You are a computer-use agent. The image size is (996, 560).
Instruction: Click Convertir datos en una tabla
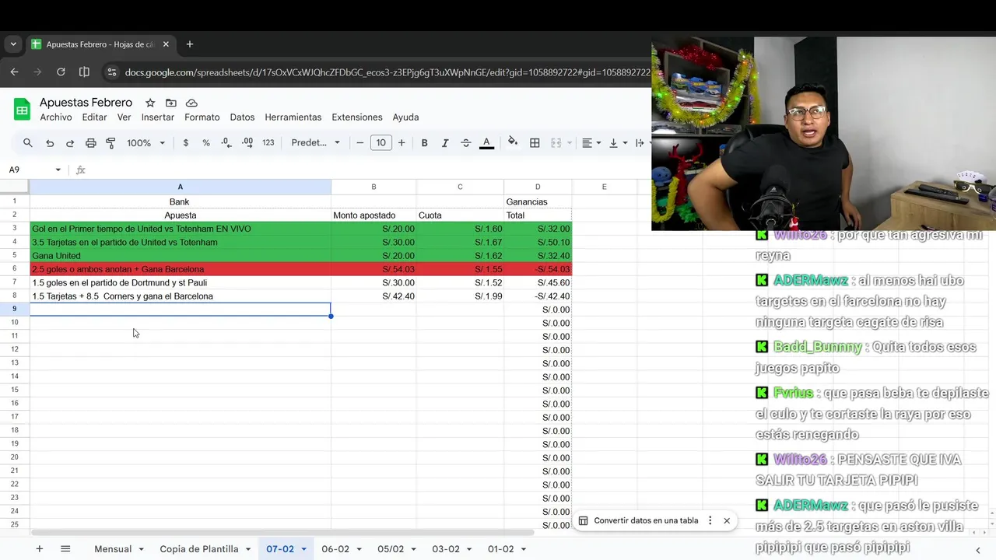pyautogui.click(x=646, y=520)
